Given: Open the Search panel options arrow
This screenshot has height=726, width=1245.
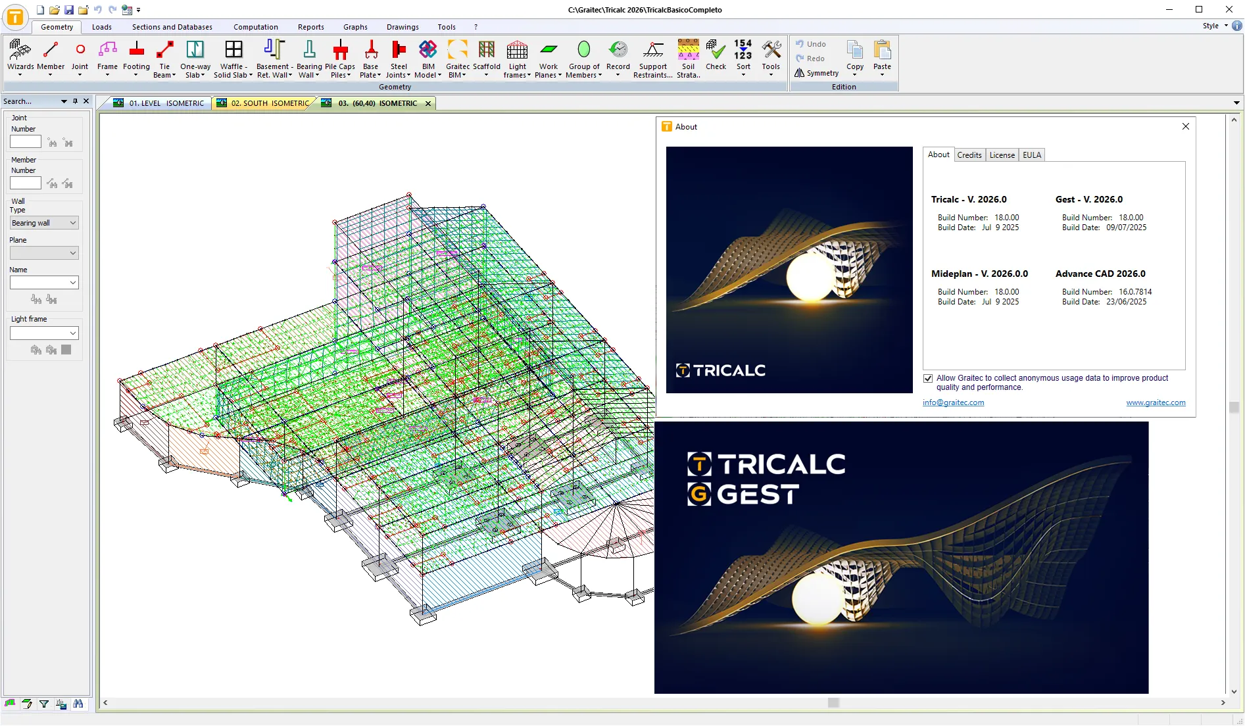Looking at the screenshot, I should (x=64, y=101).
